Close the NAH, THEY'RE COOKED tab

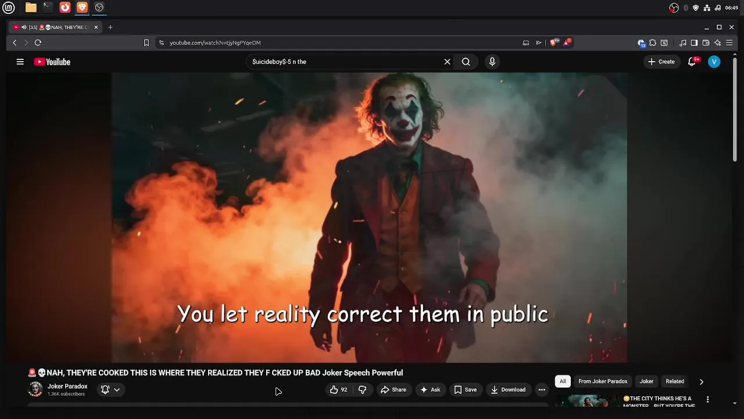(x=96, y=27)
